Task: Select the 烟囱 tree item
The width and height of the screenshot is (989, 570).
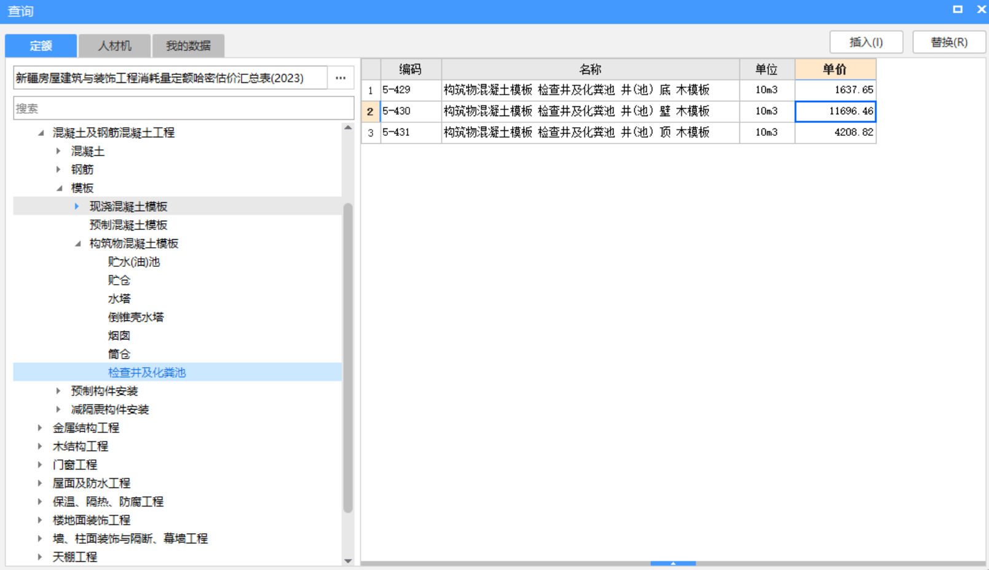Action: tap(120, 335)
